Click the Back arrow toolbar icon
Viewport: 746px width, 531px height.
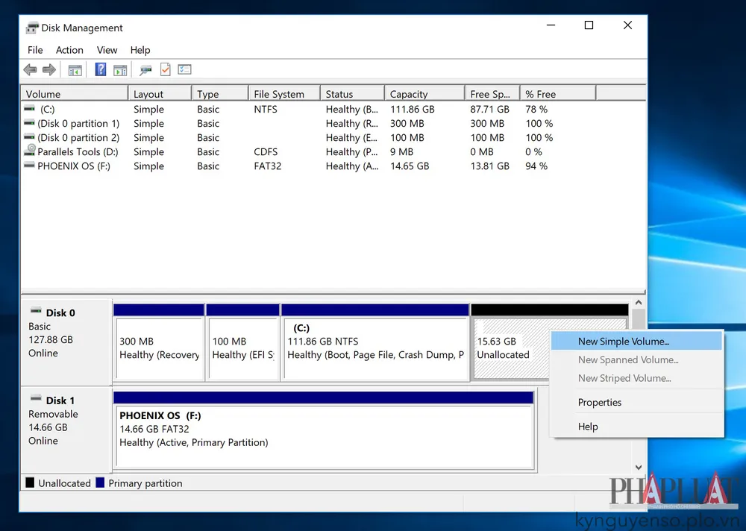30,70
